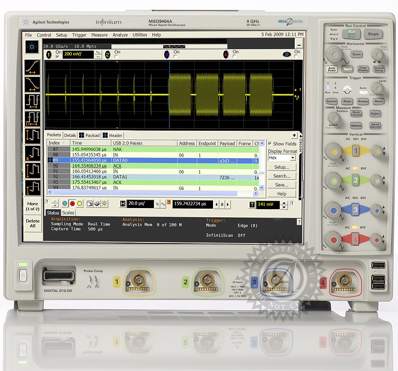398x371 pixels.
Task: Click the trigger level up/down stepper
Action: [x=284, y=205]
